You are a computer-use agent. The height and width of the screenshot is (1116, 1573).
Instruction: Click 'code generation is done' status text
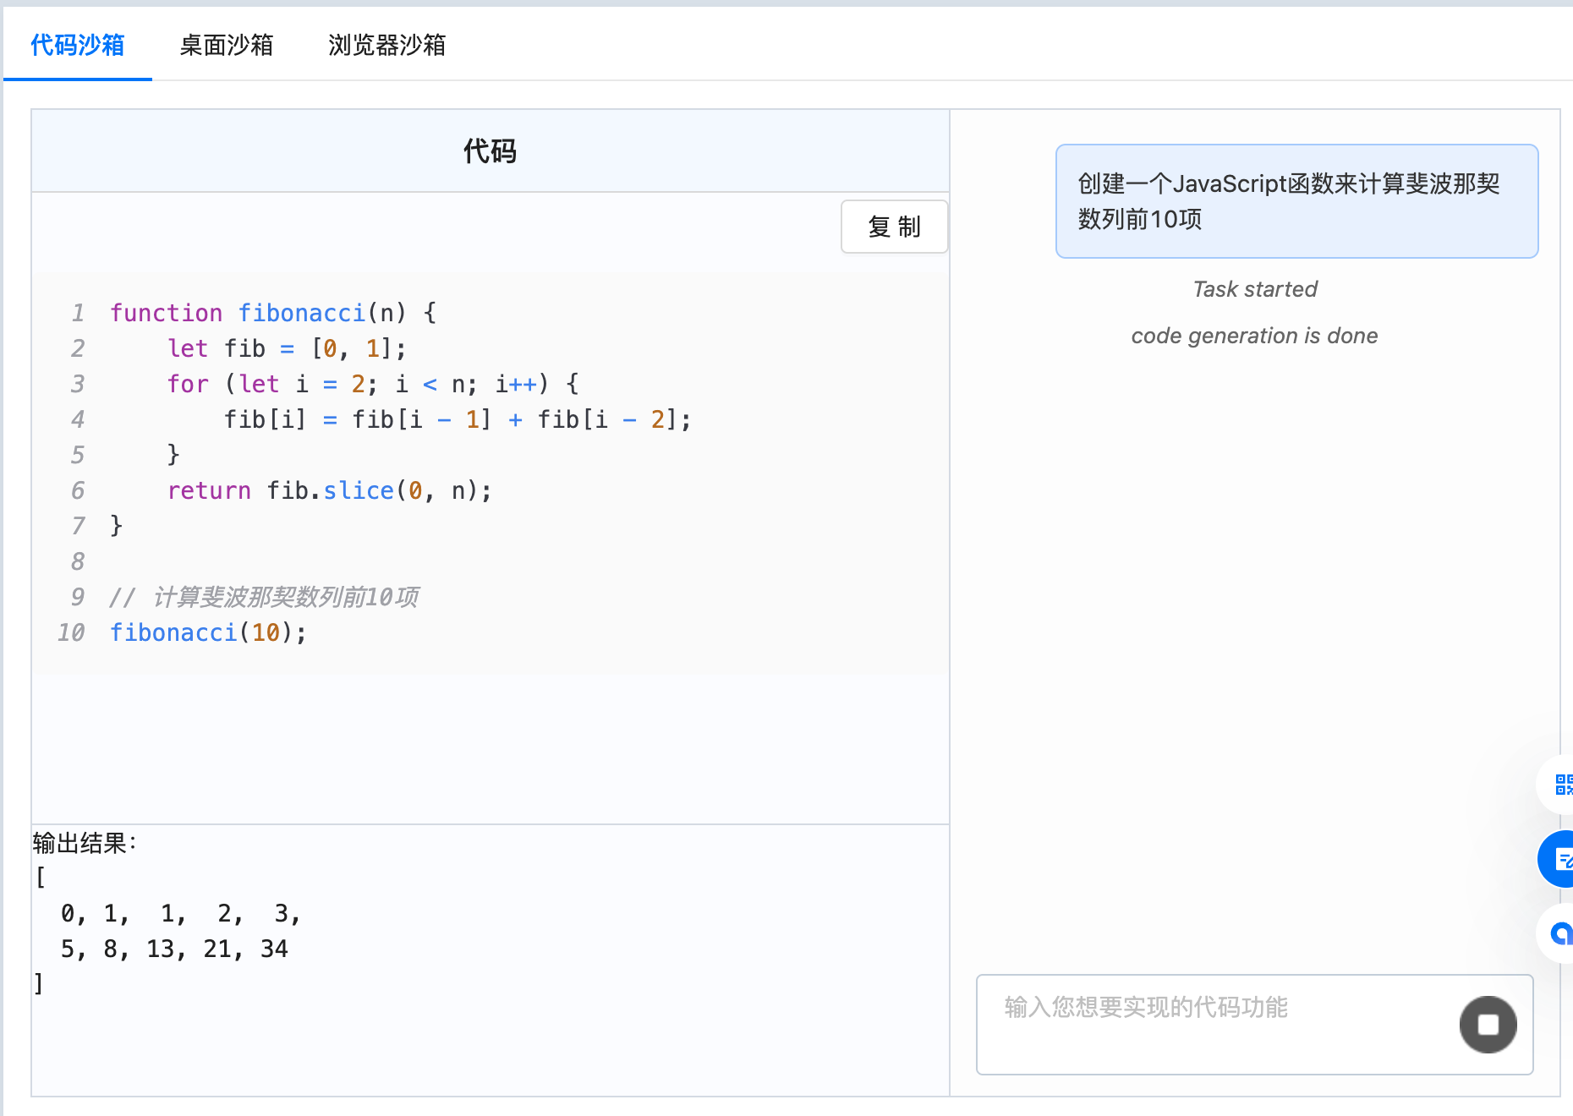tap(1255, 336)
